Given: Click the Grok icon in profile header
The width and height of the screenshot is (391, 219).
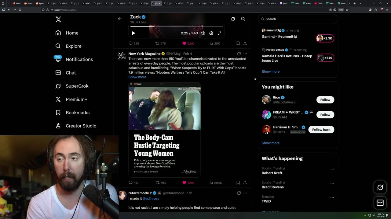Looking at the screenshot, I should (233, 19).
